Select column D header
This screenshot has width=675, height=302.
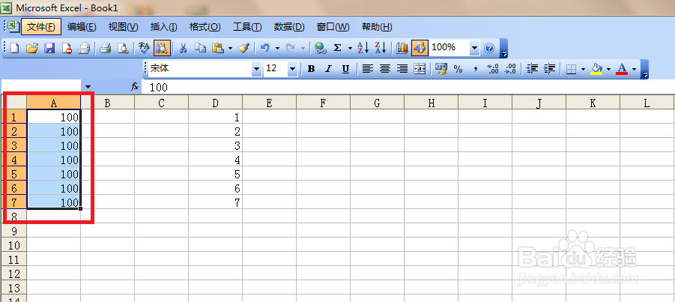click(x=215, y=103)
